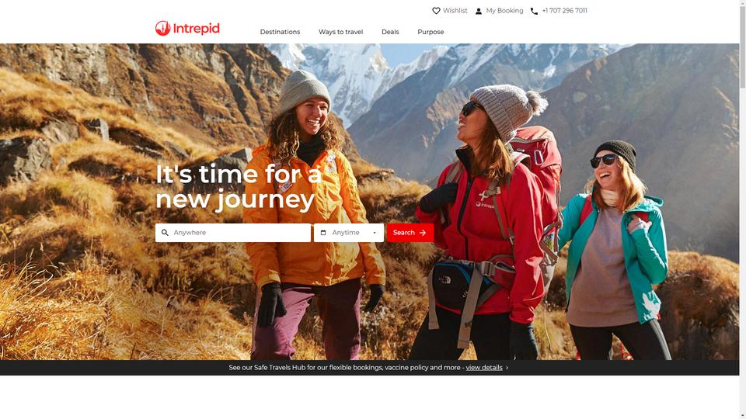Click the red Search button
The height and width of the screenshot is (419, 746).
pyautogui.click(x=410, y=233)
